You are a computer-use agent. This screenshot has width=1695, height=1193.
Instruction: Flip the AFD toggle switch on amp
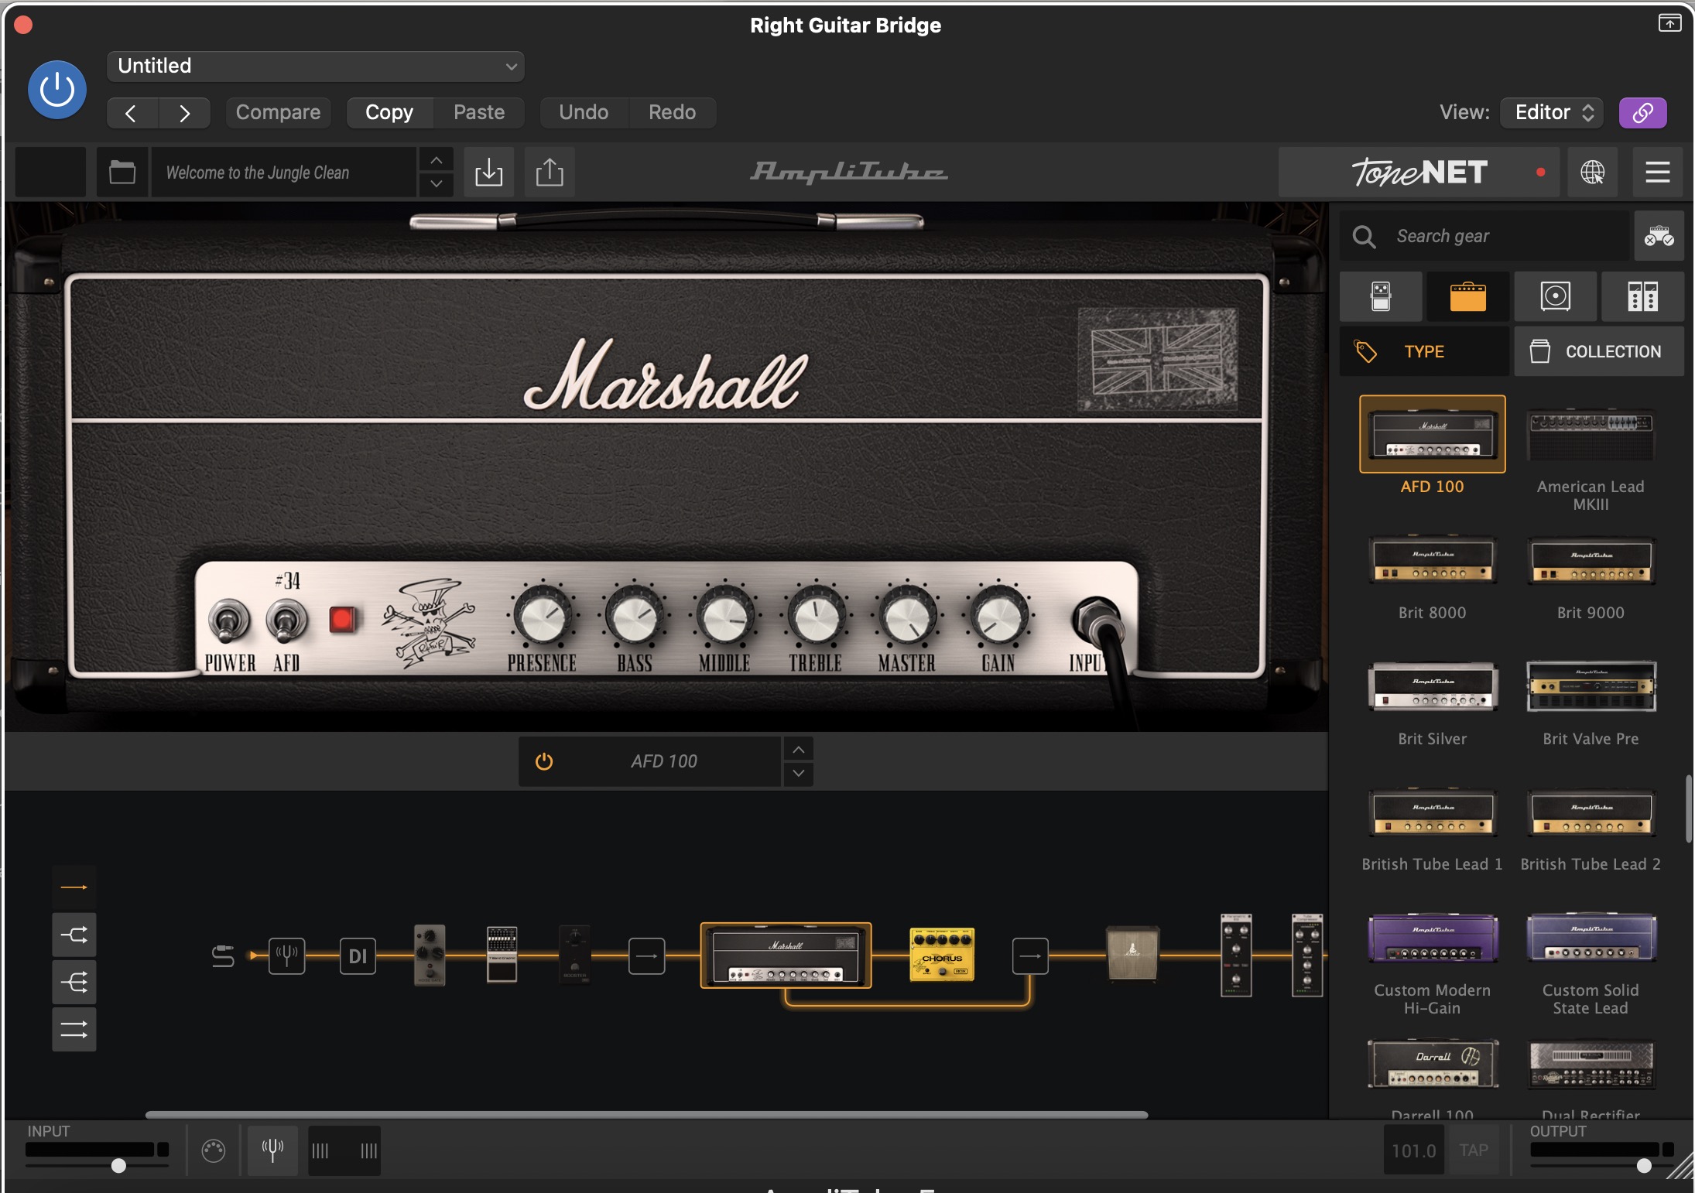tap(286, 621)
